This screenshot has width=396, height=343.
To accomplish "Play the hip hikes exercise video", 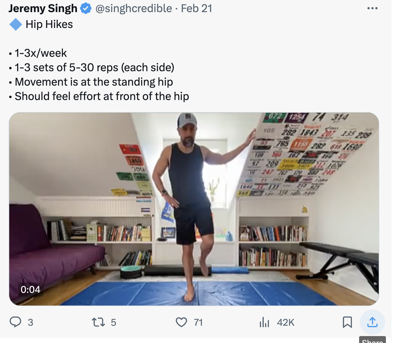I will coord(194,209).
